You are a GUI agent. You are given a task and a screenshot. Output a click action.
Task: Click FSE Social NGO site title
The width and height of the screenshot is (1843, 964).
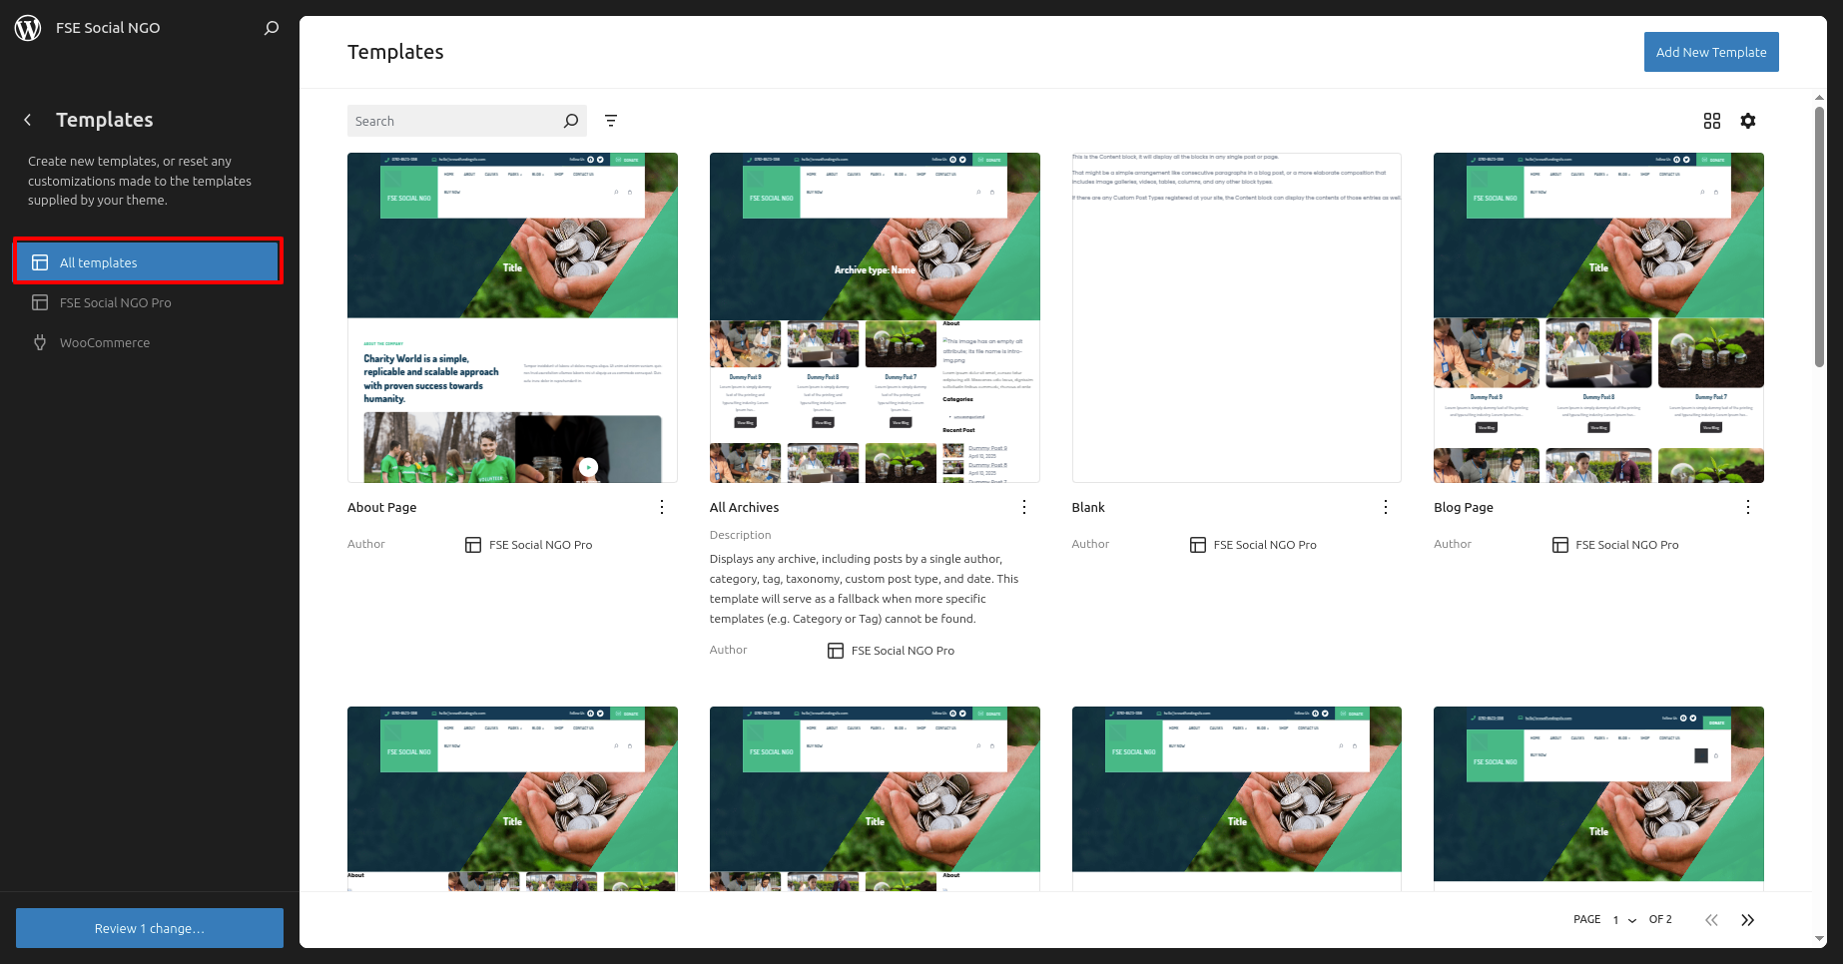(108, 28)
